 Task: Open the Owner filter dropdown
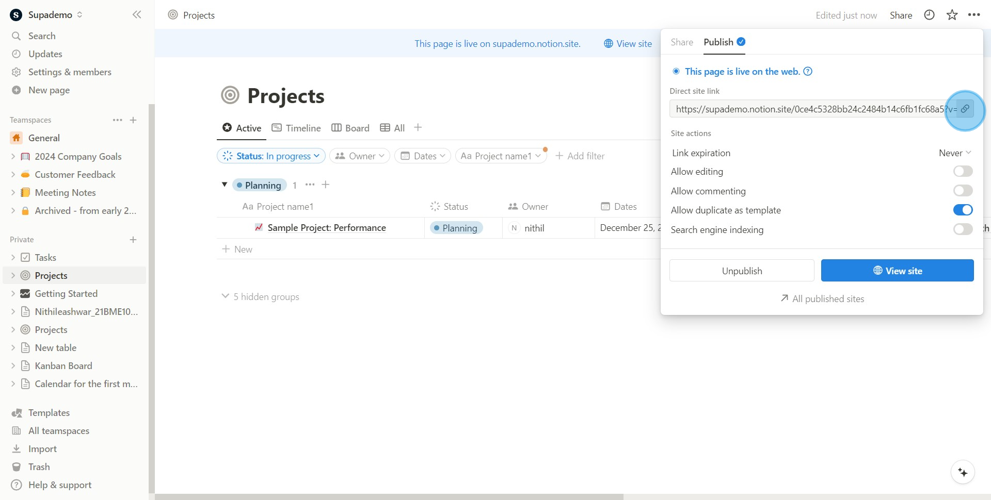[360, 156]
